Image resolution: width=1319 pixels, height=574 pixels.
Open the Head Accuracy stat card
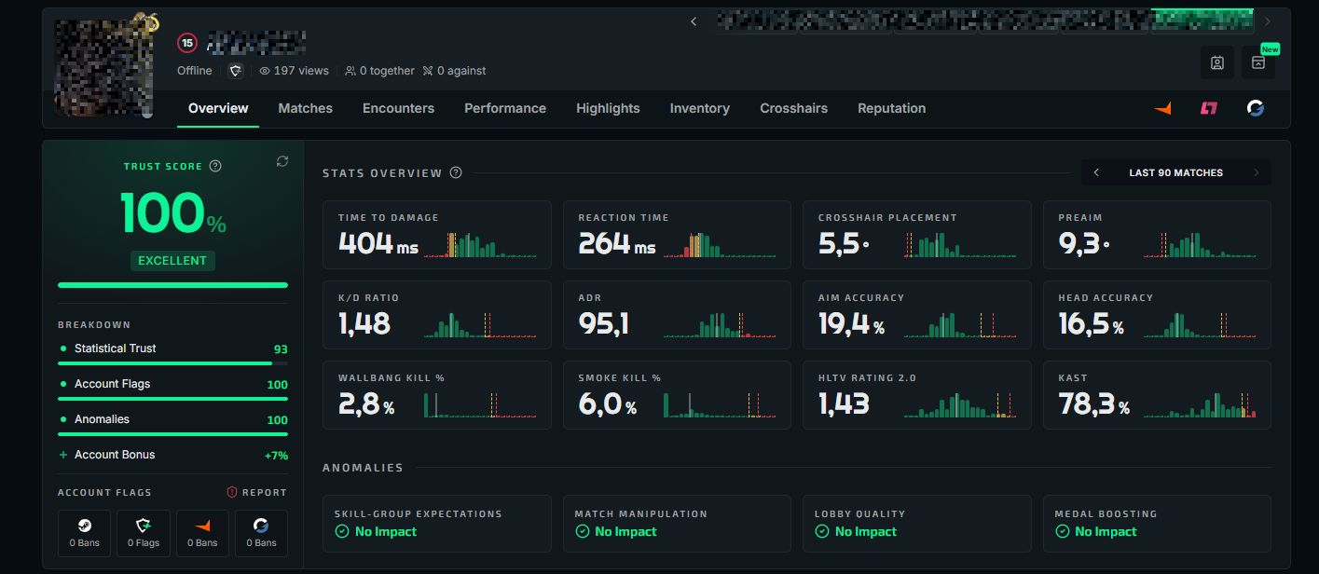pyautogui.click(x=1157, y=315)
